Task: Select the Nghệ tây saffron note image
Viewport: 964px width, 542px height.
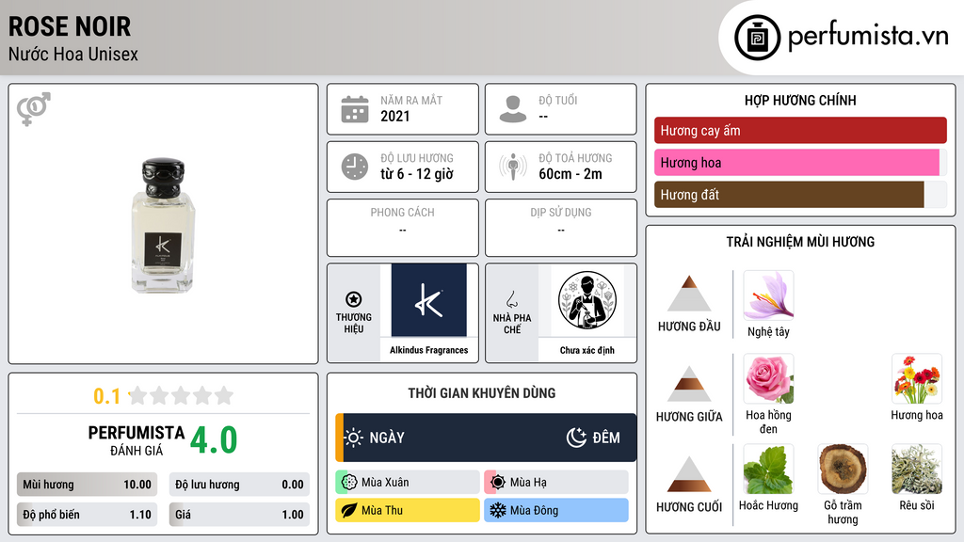Action: (x=768, y=295)
